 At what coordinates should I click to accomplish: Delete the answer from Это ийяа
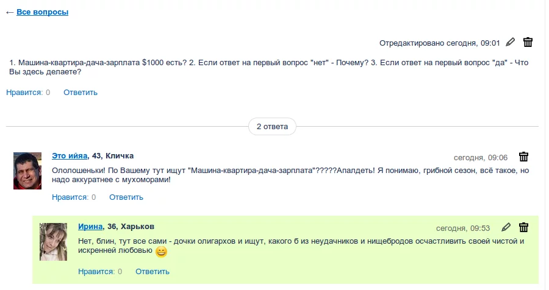pos(523,157)
